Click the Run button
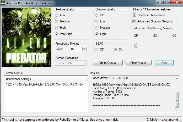 click(x=164, y=63)
